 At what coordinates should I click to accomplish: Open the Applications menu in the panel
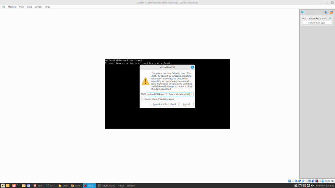click(x=106, y=185)
